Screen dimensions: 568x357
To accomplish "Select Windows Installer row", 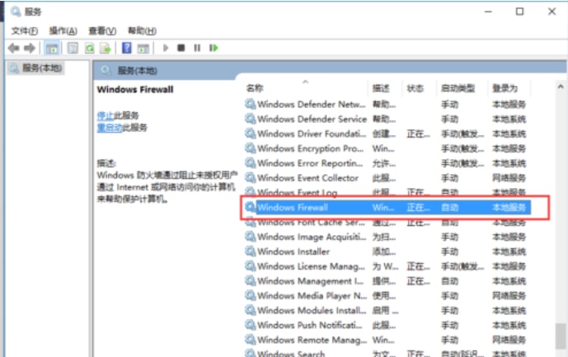I will point(387,251).
